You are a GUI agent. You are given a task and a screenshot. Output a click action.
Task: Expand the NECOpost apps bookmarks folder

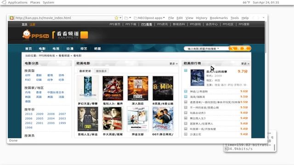point(149,18)
